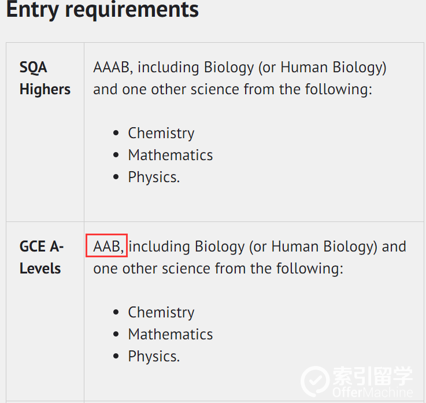Select the SQA Highers row label

[x=45, y=78]
